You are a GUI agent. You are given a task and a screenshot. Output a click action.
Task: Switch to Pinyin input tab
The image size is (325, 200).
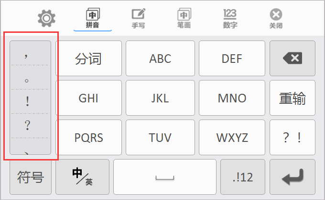tap(93, 18)
